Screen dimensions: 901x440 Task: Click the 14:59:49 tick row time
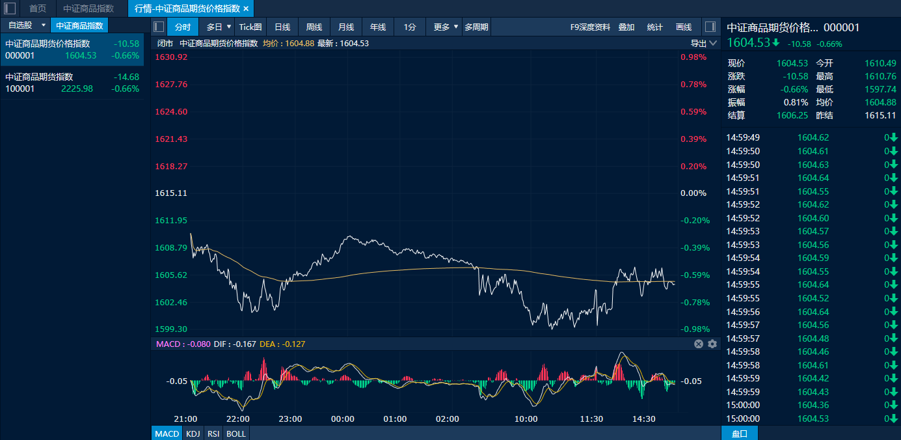tap(743, 137)
